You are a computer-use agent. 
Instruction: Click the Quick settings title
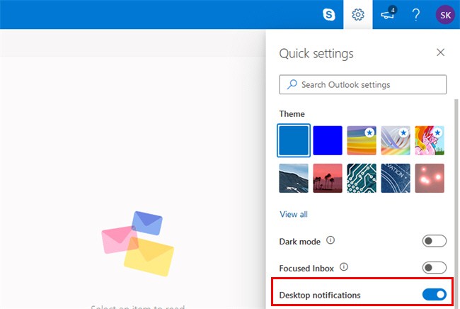click(316, 54)
